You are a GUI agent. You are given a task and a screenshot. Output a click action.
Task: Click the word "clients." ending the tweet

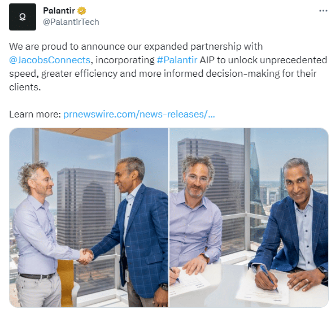[x=25, y=87]
